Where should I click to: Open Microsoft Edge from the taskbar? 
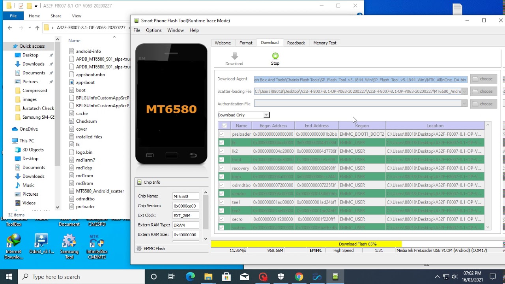pos(190,277)
